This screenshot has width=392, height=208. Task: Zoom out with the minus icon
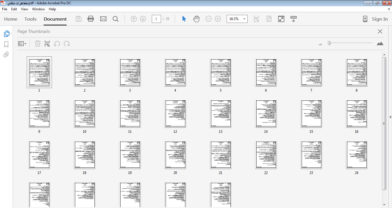[209, 19]
